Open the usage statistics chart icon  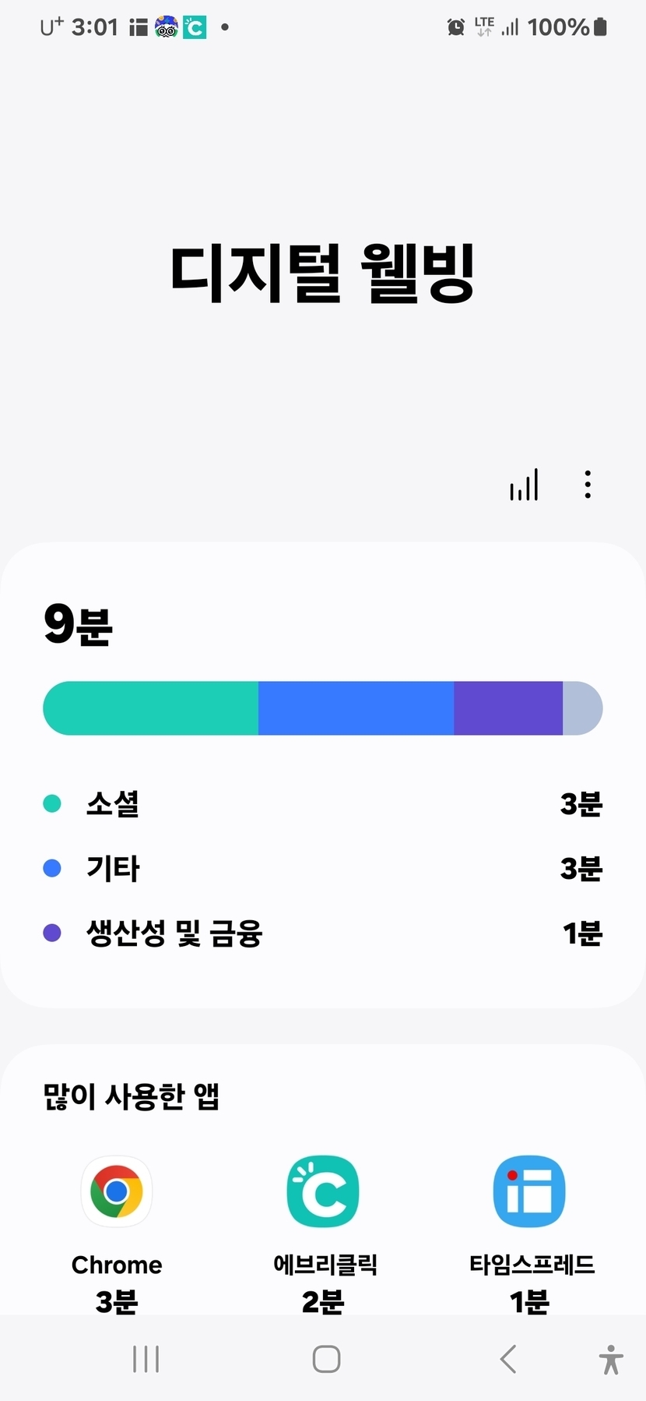[x=524, y=485]
